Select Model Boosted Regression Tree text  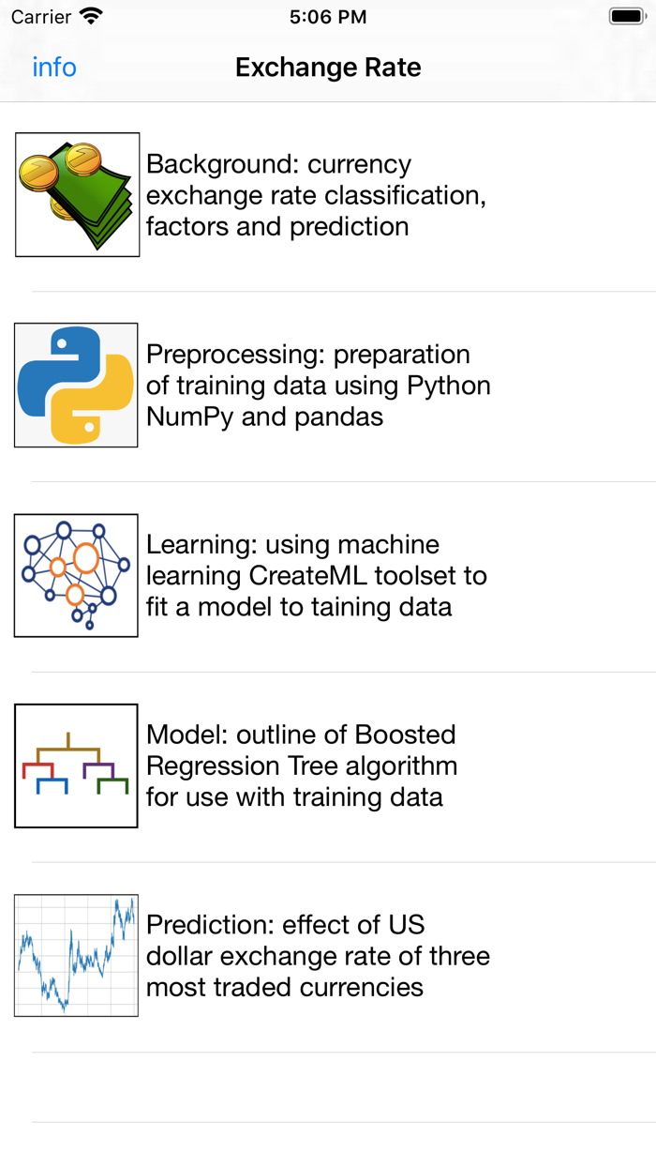tap(302, 765)
